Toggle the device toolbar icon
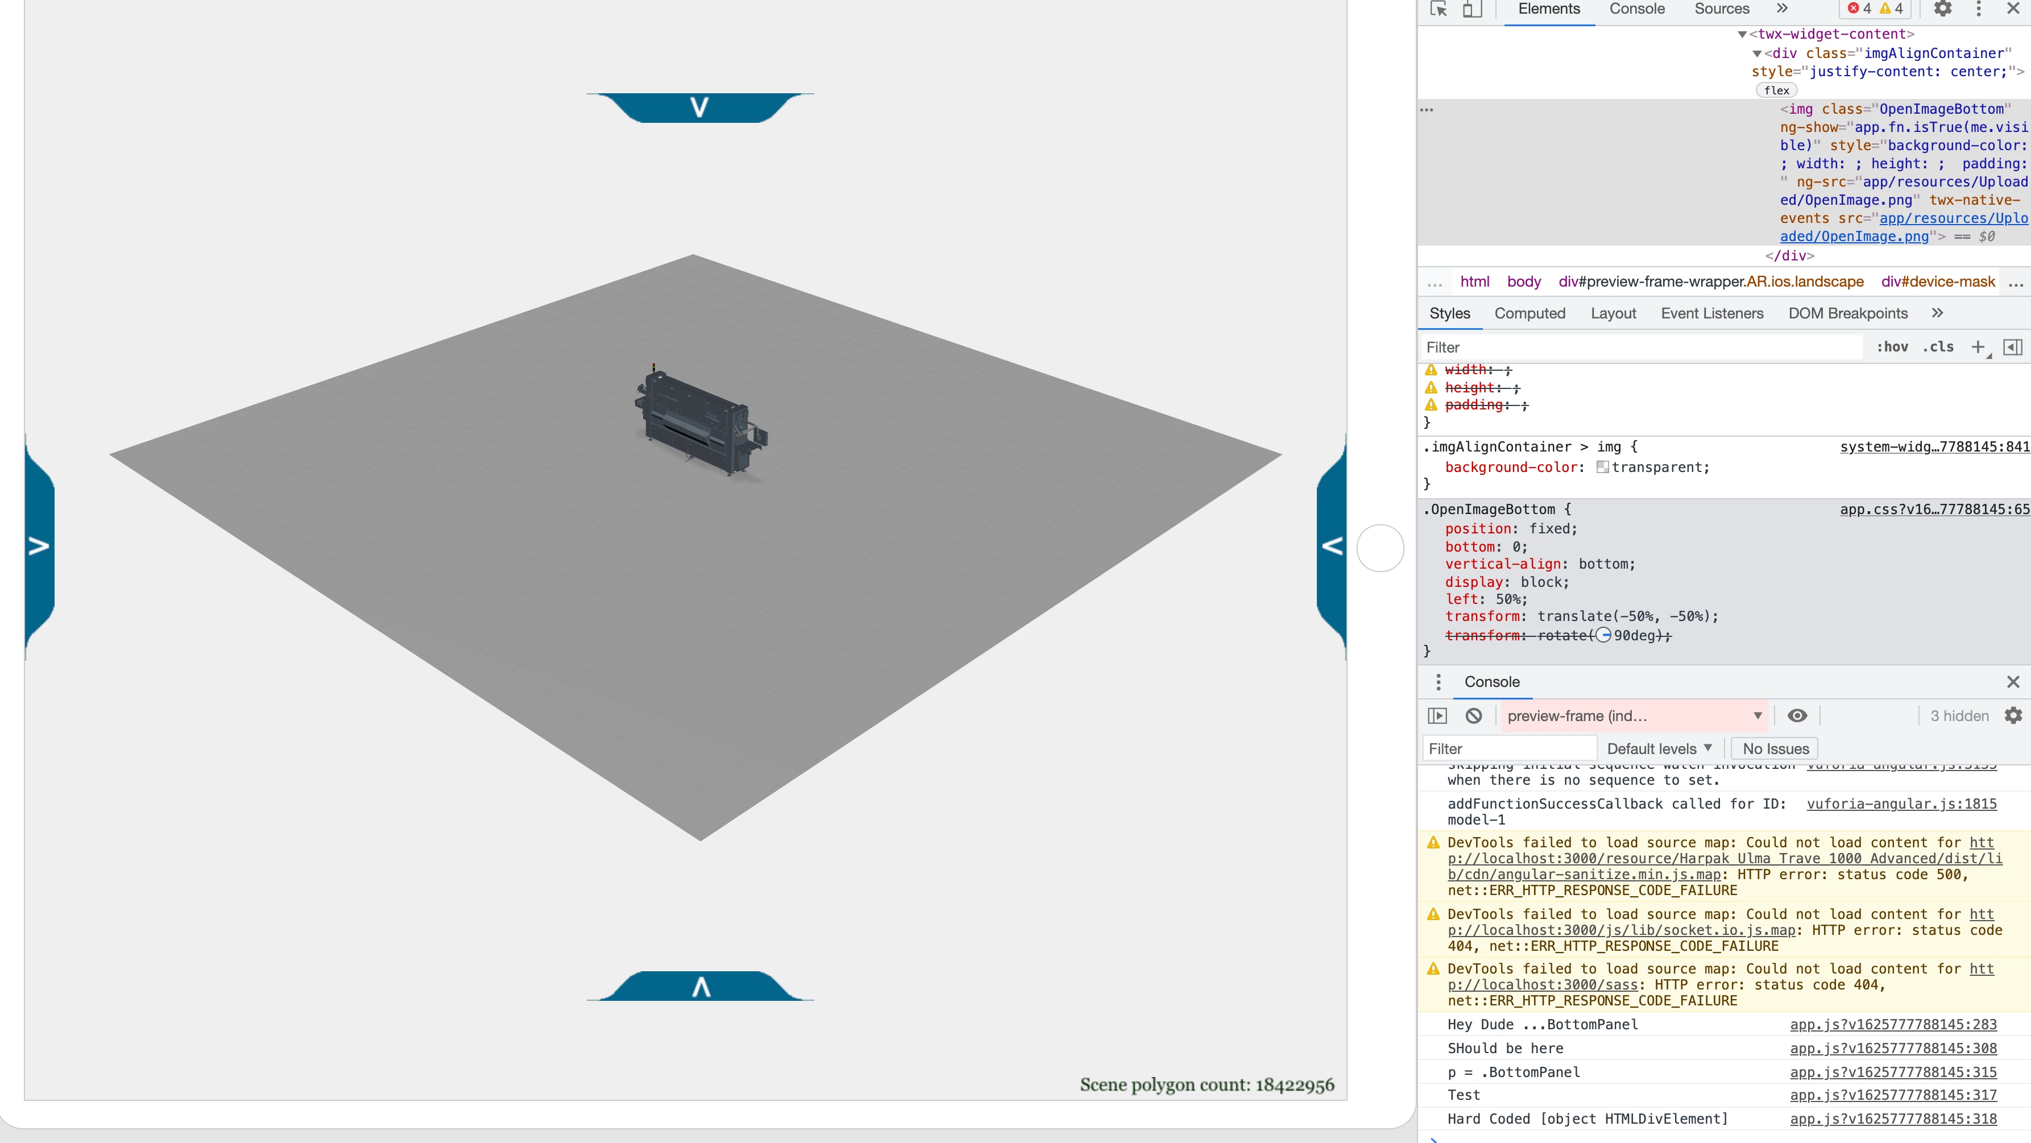The width and height of the screenshot is (2031, 1143). (1471, 10)
